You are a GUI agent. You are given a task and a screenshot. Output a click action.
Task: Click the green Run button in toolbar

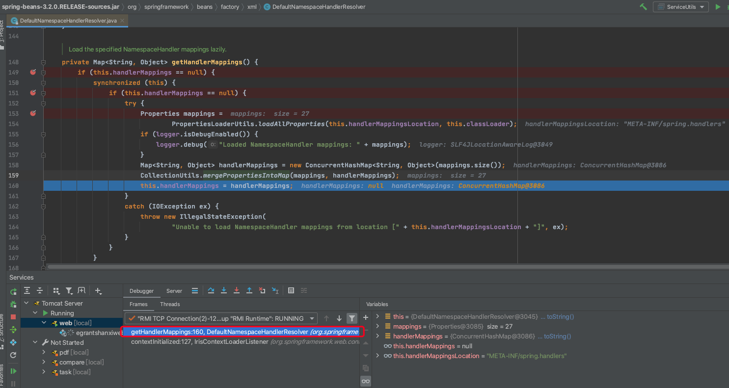point(718,7)
